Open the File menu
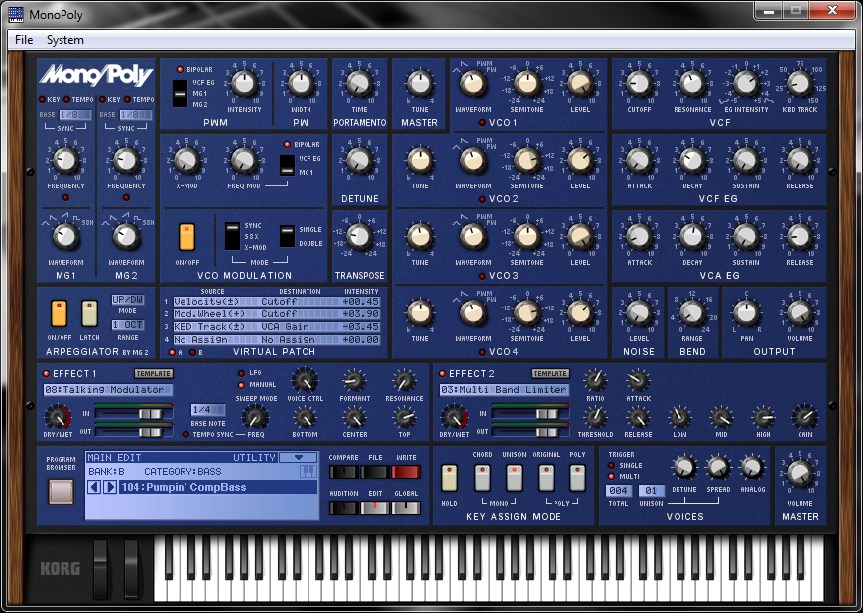 click(x=24, y=40)
